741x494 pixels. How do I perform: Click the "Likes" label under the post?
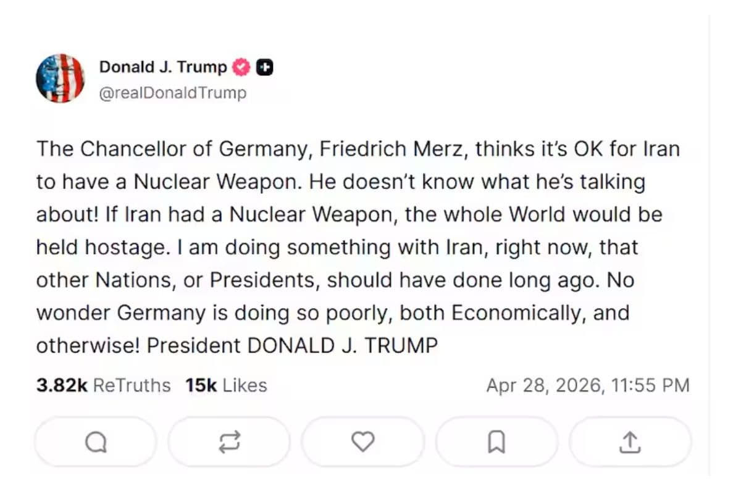tap(245, 385)
